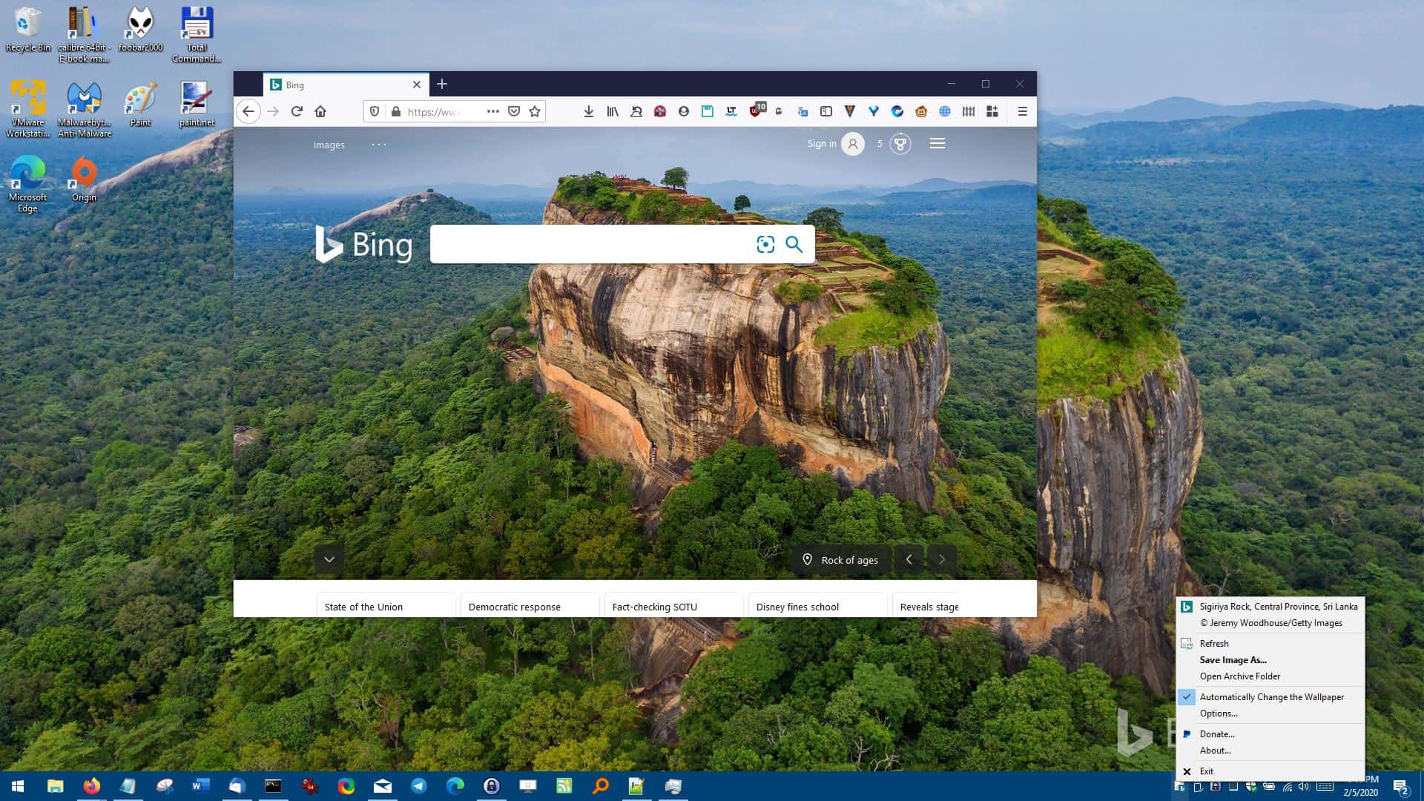Image resolution: width=1424 pixels, height=801 pixels.
Task: Click the Images tab on Bing homepage
Action: (x=328, y=144)
